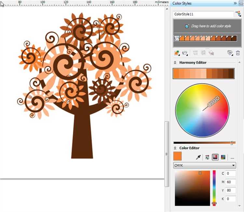Show the color palettes grid view
The width and height of the screenshot is (244, 212).
[223, 157]
